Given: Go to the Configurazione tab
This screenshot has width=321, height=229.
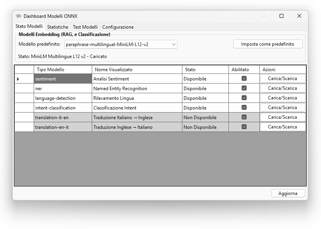Looking at the screenshot, I should tap(118, 27).
